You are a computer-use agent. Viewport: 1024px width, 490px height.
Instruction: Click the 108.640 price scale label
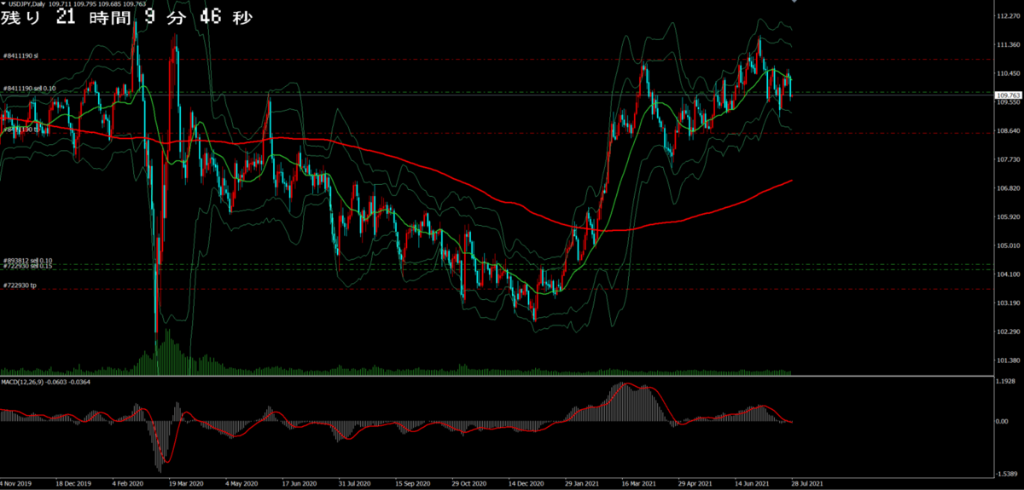(x=1009, y=131)
